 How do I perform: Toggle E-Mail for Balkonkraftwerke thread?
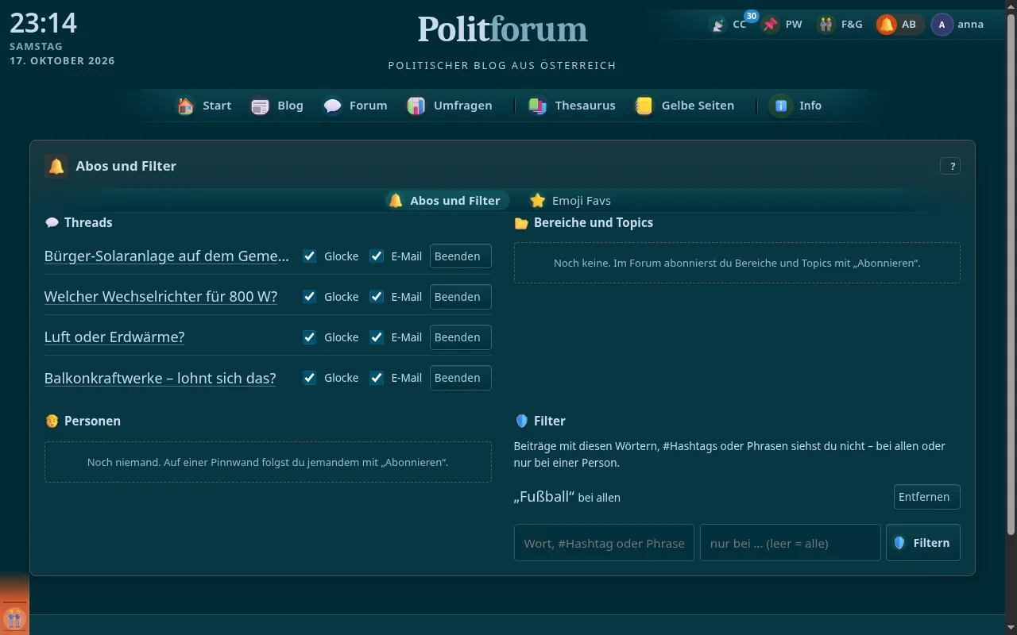tap(377, 378)
